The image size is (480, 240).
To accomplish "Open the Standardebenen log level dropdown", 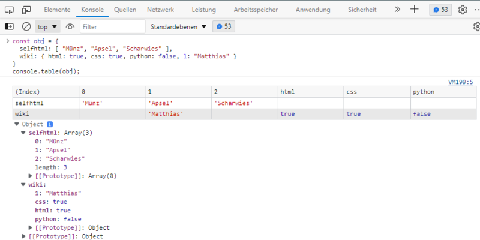I will [178, 26].
